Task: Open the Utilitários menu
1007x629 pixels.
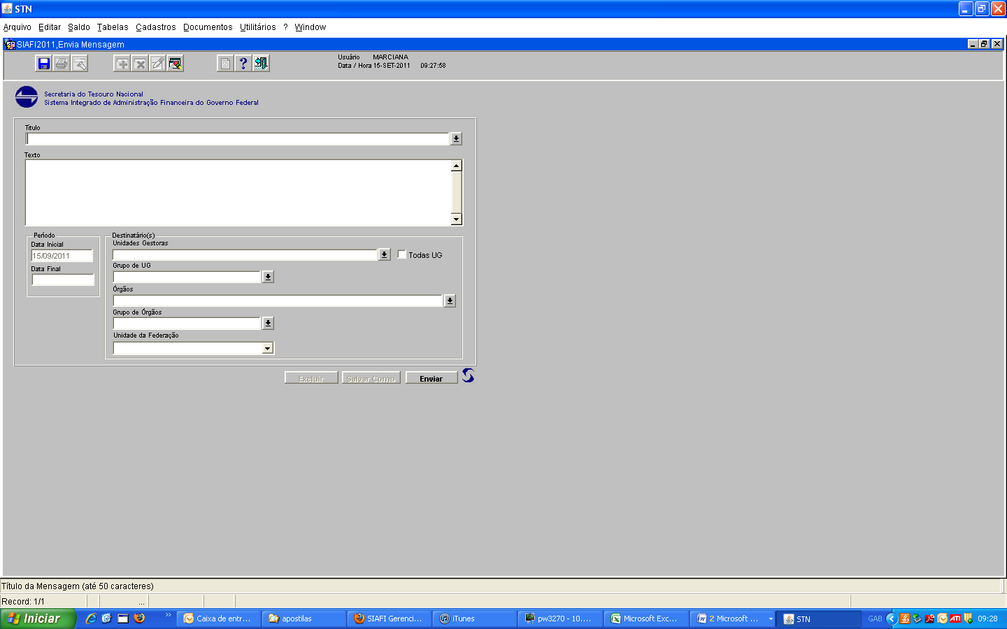Action: coord(258,27)
